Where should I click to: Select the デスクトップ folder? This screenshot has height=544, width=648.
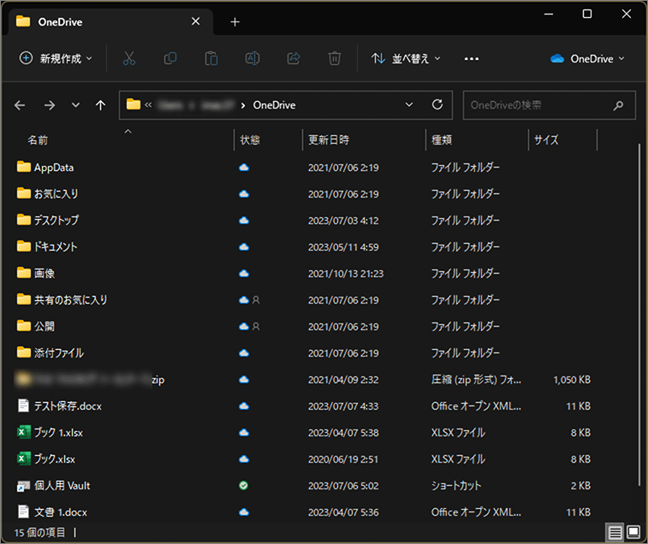(56, 220)
